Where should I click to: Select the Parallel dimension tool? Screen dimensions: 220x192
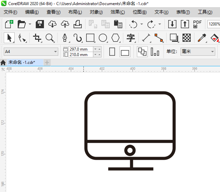(x=146, y=38)
